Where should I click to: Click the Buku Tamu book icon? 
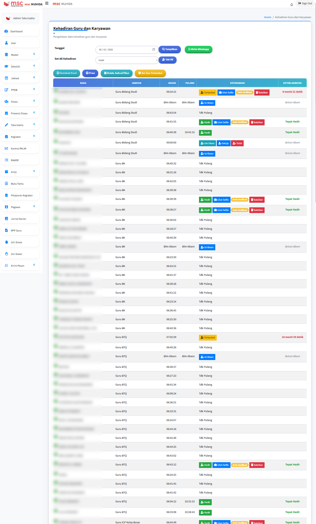pos(6,184)
